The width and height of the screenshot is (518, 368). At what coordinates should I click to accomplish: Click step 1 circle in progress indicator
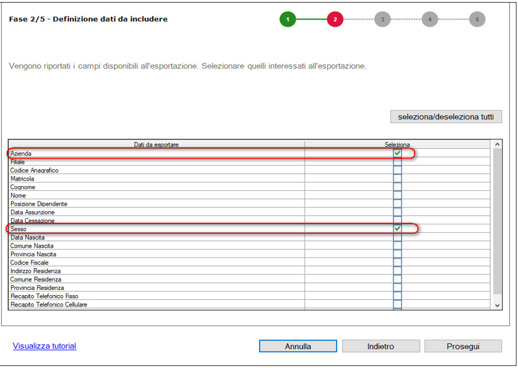tap(288, 19)
